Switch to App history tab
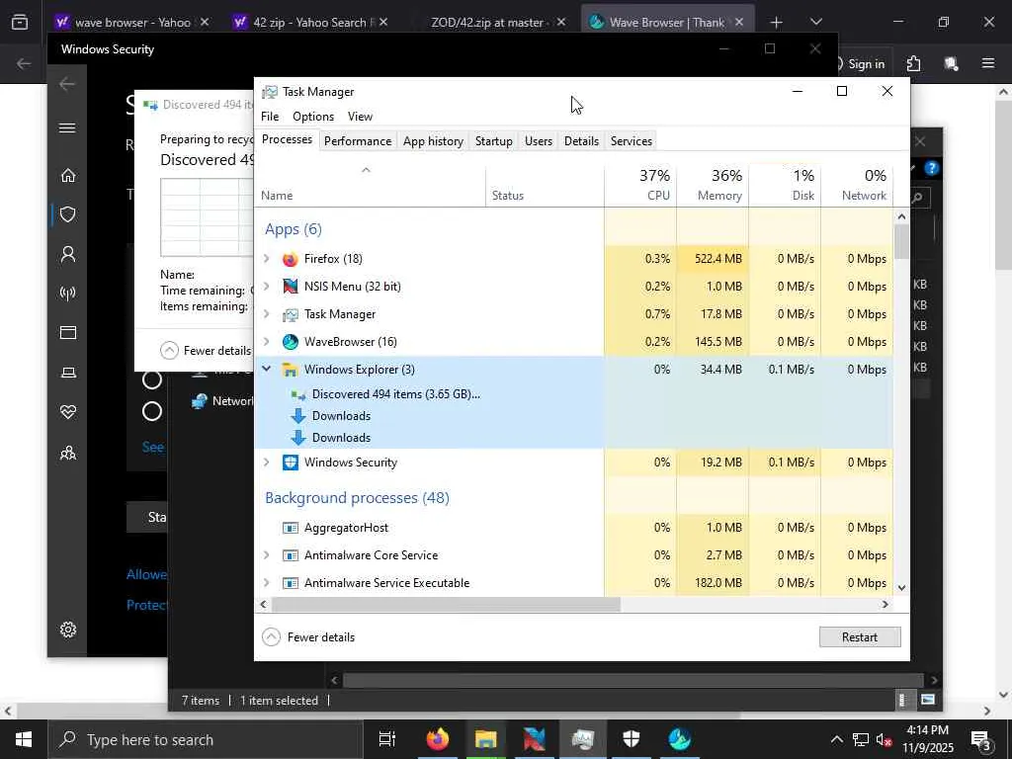This screenshot has width=1012, height=759. point(433,140)
